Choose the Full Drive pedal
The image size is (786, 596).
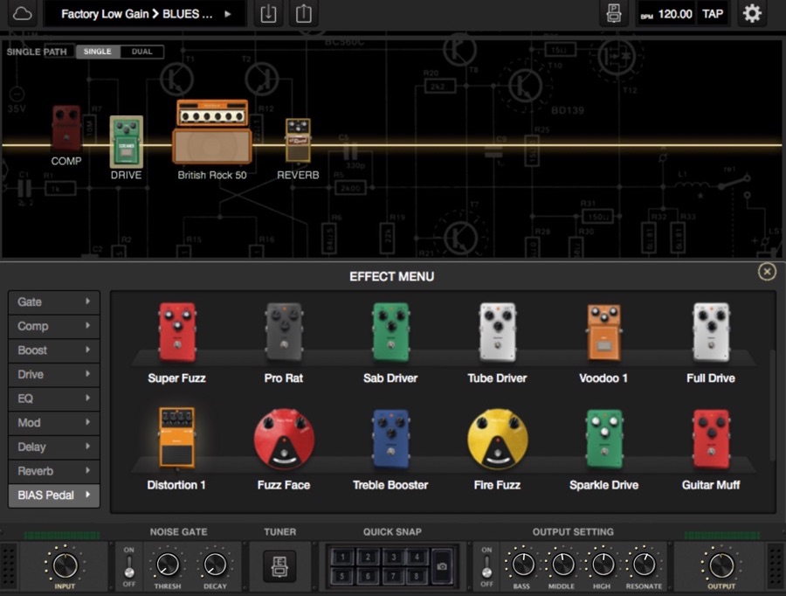711,332
